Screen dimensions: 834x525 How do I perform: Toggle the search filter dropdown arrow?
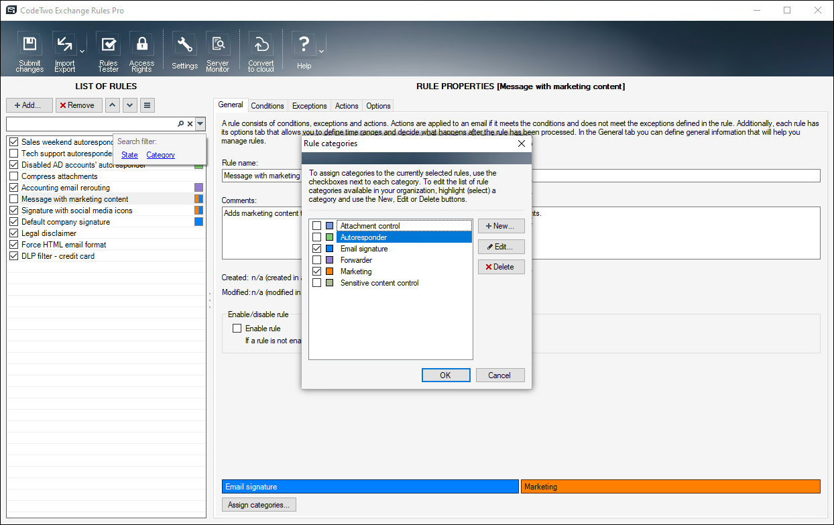click(x=200, y=124)
